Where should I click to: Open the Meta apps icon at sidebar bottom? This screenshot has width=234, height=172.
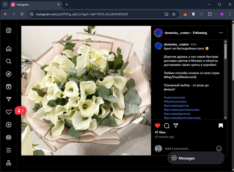8,163
